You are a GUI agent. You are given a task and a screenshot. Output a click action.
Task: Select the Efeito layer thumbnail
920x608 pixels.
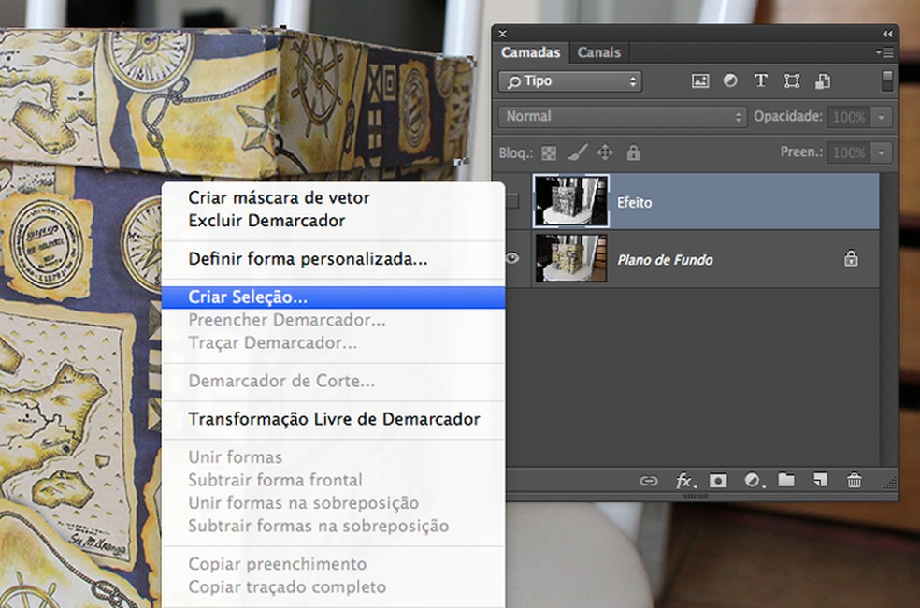click(571, 201)
